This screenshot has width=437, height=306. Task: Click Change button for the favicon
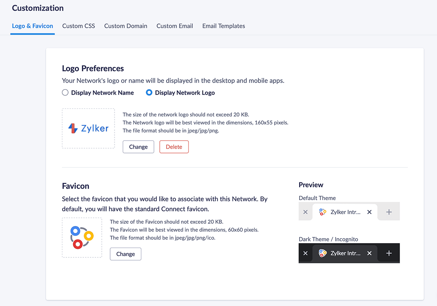pos(125,254)
